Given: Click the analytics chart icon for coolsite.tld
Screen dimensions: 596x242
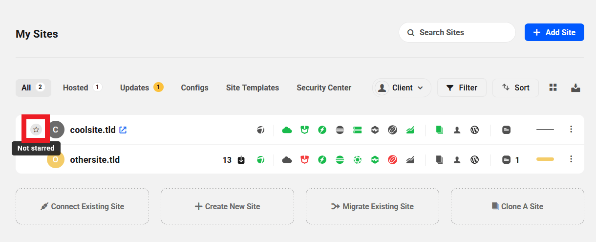Looking at the screenshot, I should 410,130.
